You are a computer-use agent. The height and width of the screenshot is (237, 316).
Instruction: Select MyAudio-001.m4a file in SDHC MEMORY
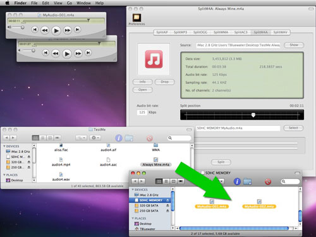pyautogui.click(x=212, y=204)
